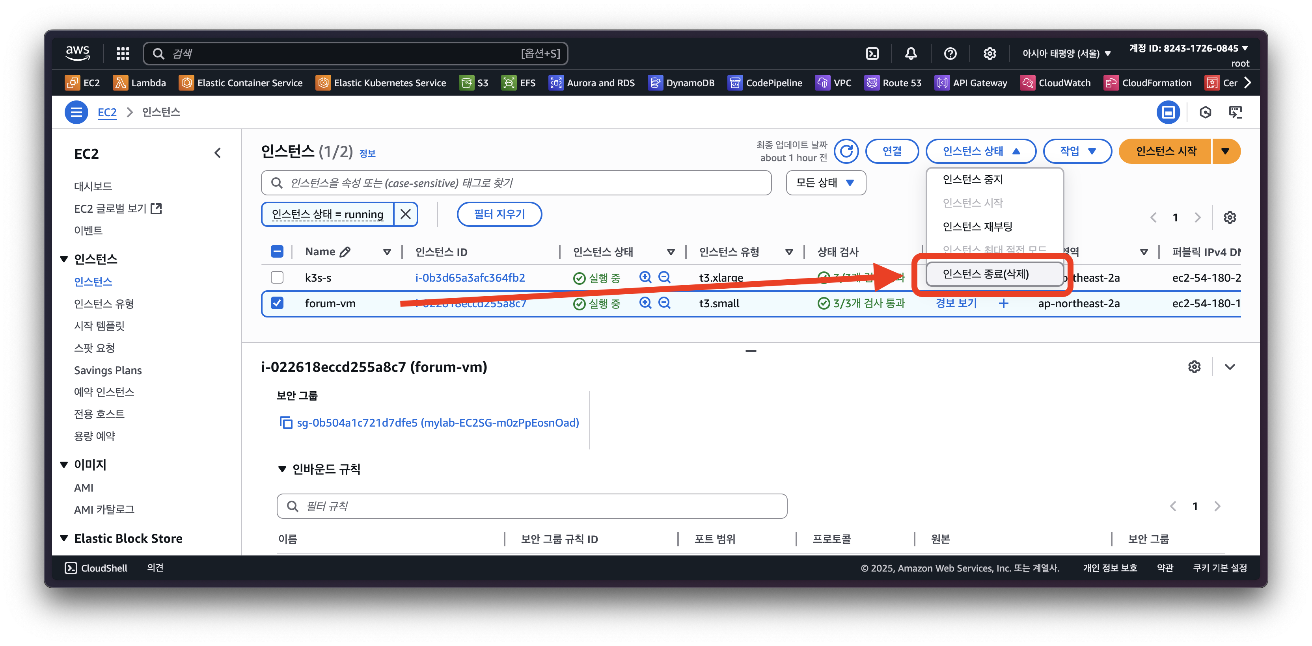The height and width of the screenshot is (646, 1312).
Task: Open CloudFormation shortcut
Action: coord(1148,82)
